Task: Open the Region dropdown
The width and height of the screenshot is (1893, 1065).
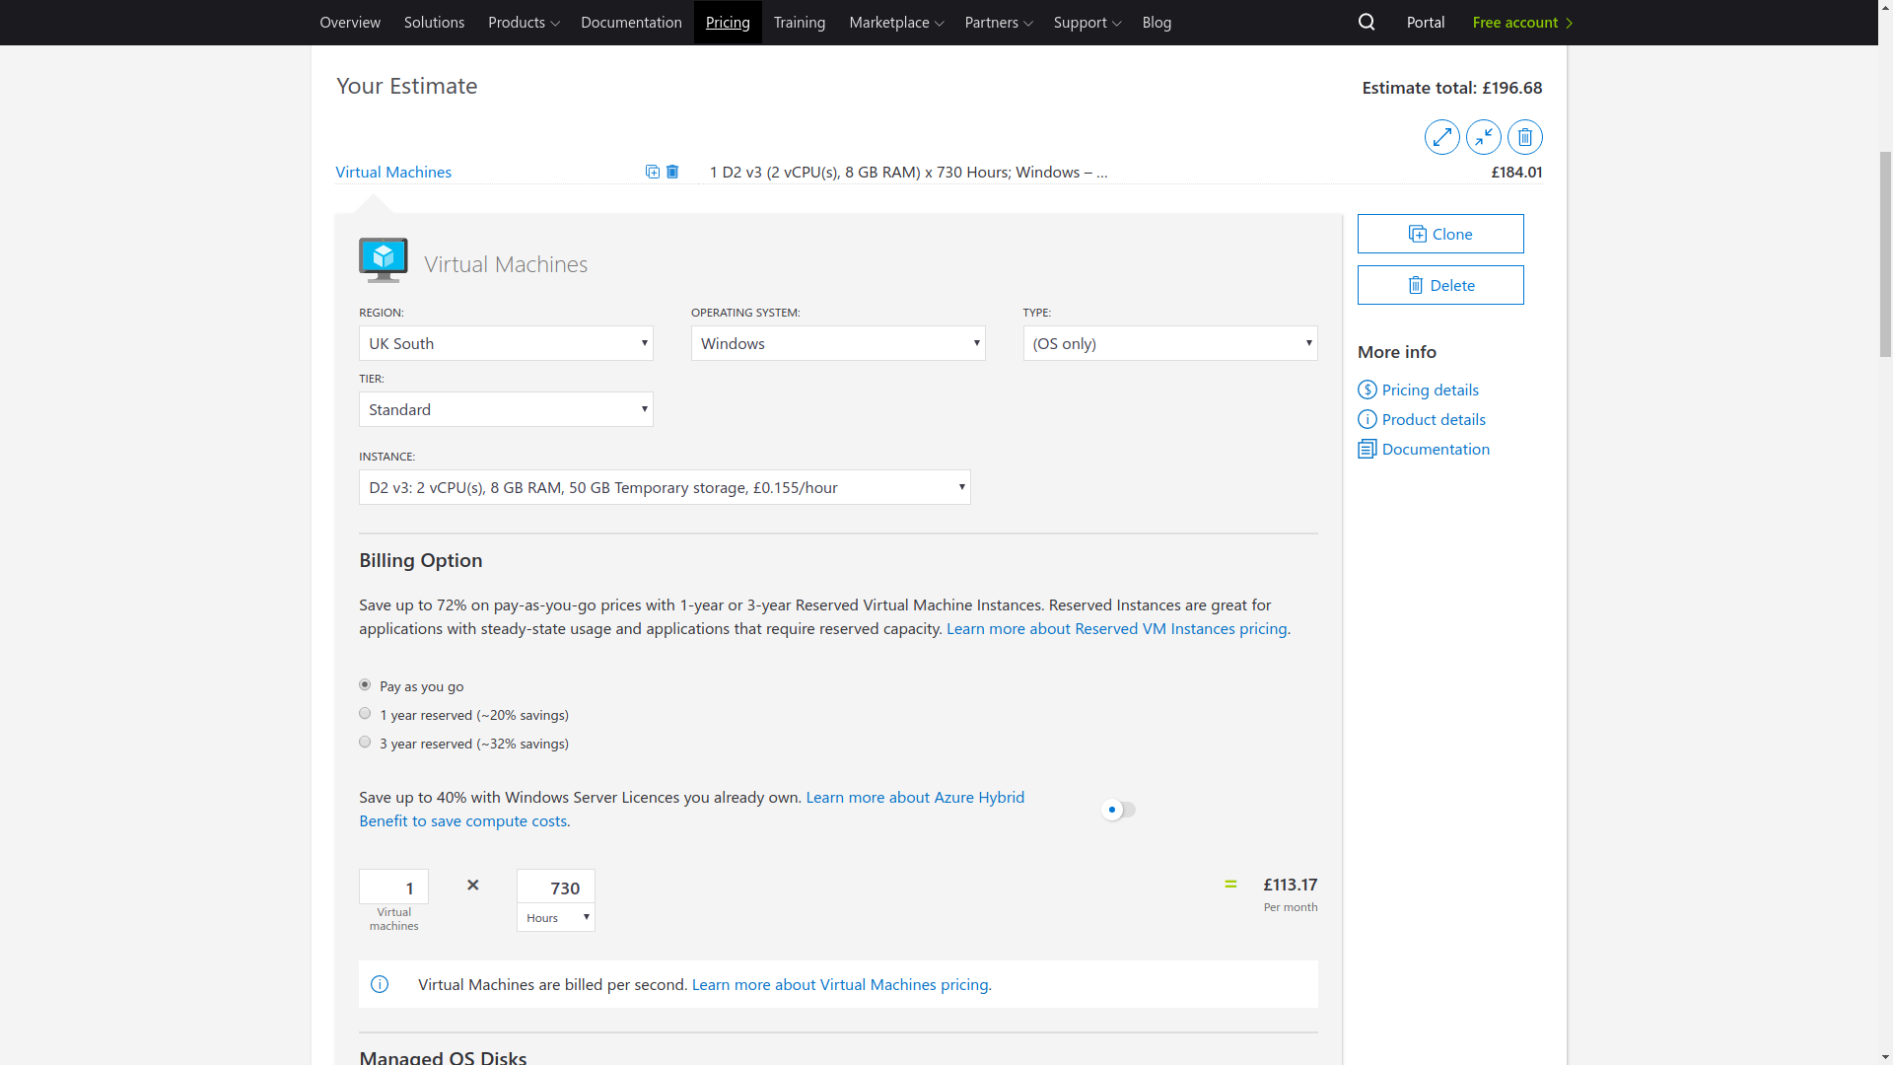Action: 506,343
